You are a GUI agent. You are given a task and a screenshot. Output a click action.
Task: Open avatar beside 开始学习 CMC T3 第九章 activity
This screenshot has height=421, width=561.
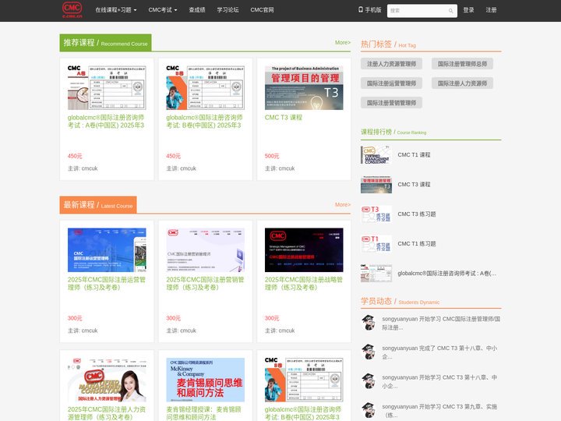(x=368, y=411)
